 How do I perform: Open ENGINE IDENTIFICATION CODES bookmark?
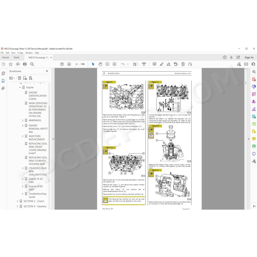[x=37, y=96]
